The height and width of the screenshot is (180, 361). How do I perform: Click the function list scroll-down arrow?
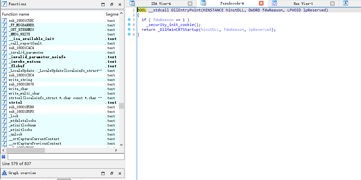click(122, 145)
